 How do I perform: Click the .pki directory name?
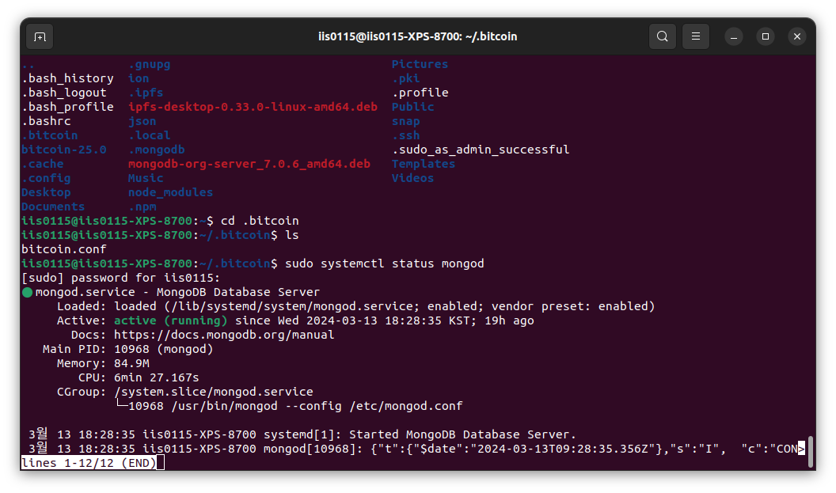pos(406,78)
